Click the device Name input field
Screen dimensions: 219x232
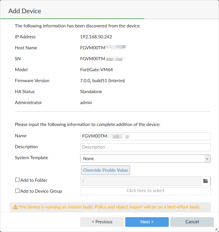tap(145, 136)
